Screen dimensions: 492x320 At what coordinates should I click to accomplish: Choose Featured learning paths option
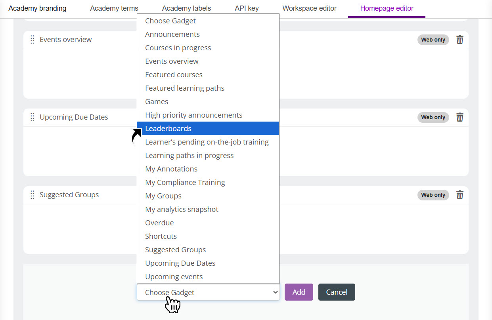(185, 88)
